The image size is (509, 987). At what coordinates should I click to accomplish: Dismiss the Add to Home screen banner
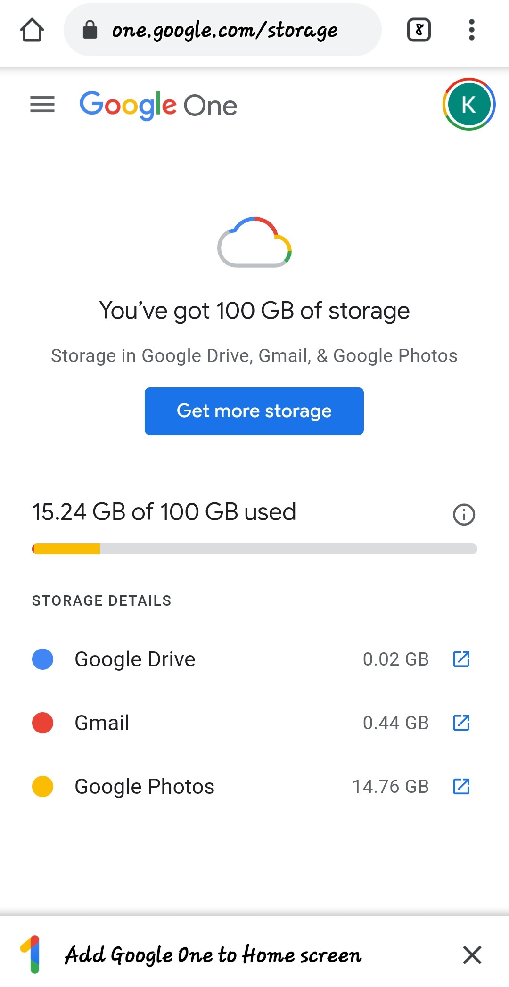pyautogui.click(x=472, y=955)
